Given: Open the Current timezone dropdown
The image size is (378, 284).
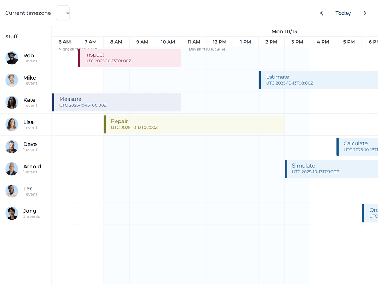Looking at the screenshot, I should pos(63,13).
